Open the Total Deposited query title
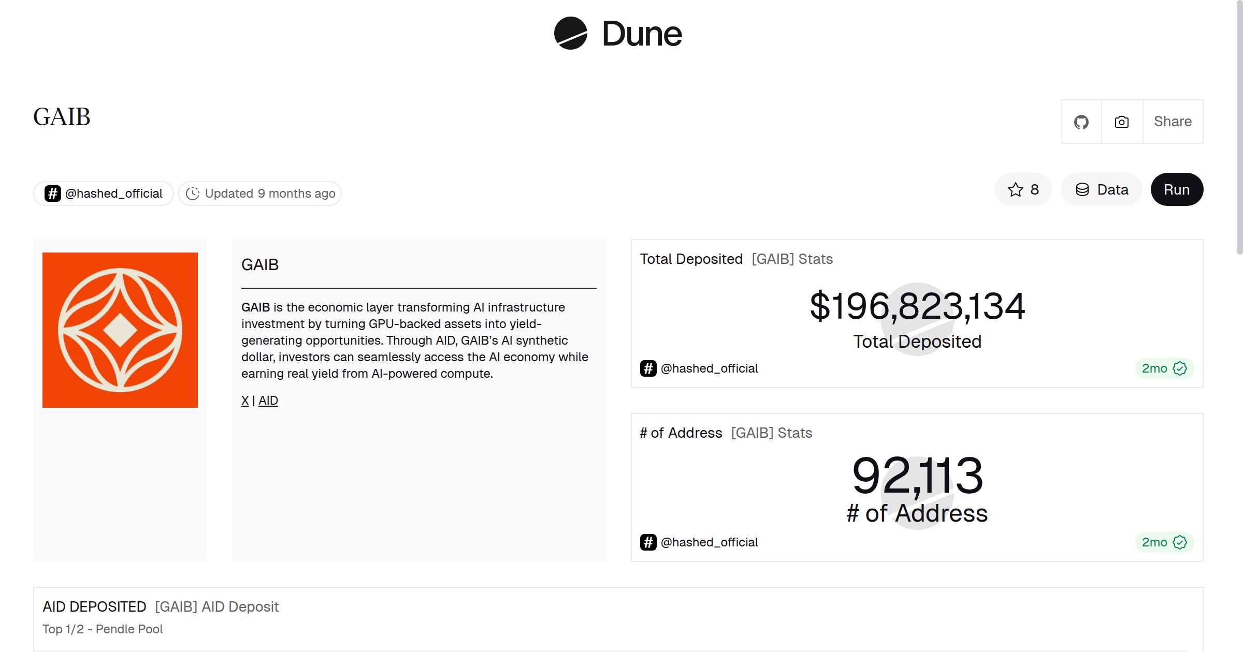Viewport: 1243px width, 652px height. 691,259
